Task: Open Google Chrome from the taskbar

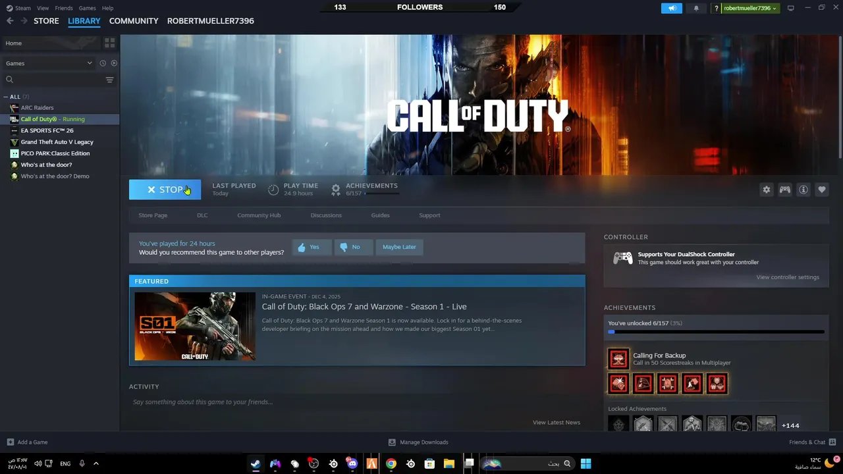Action: 391,463
